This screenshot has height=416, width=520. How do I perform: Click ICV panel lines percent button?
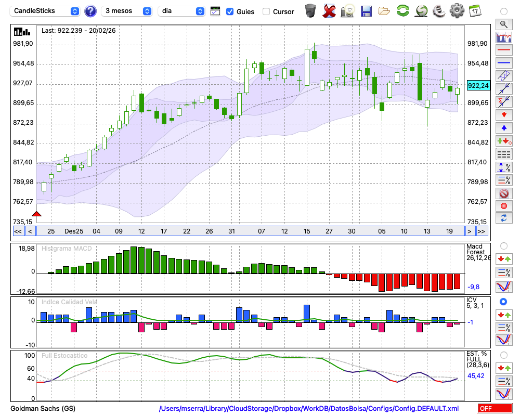pyautogui.click(x=504, y=328)
